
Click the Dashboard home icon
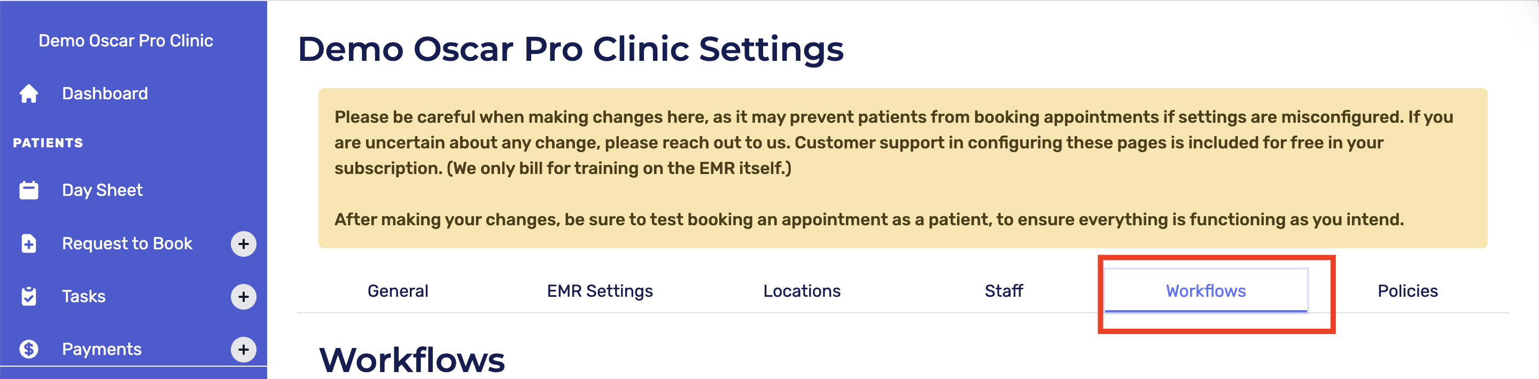(x=29, y=94)
